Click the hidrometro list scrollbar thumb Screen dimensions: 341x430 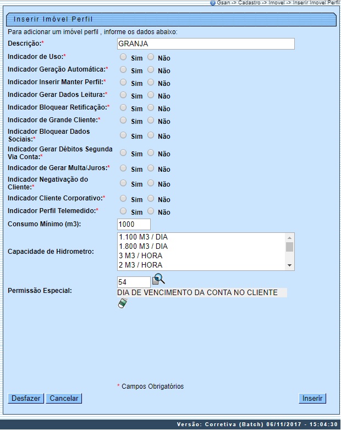click(x=289, y=247)
